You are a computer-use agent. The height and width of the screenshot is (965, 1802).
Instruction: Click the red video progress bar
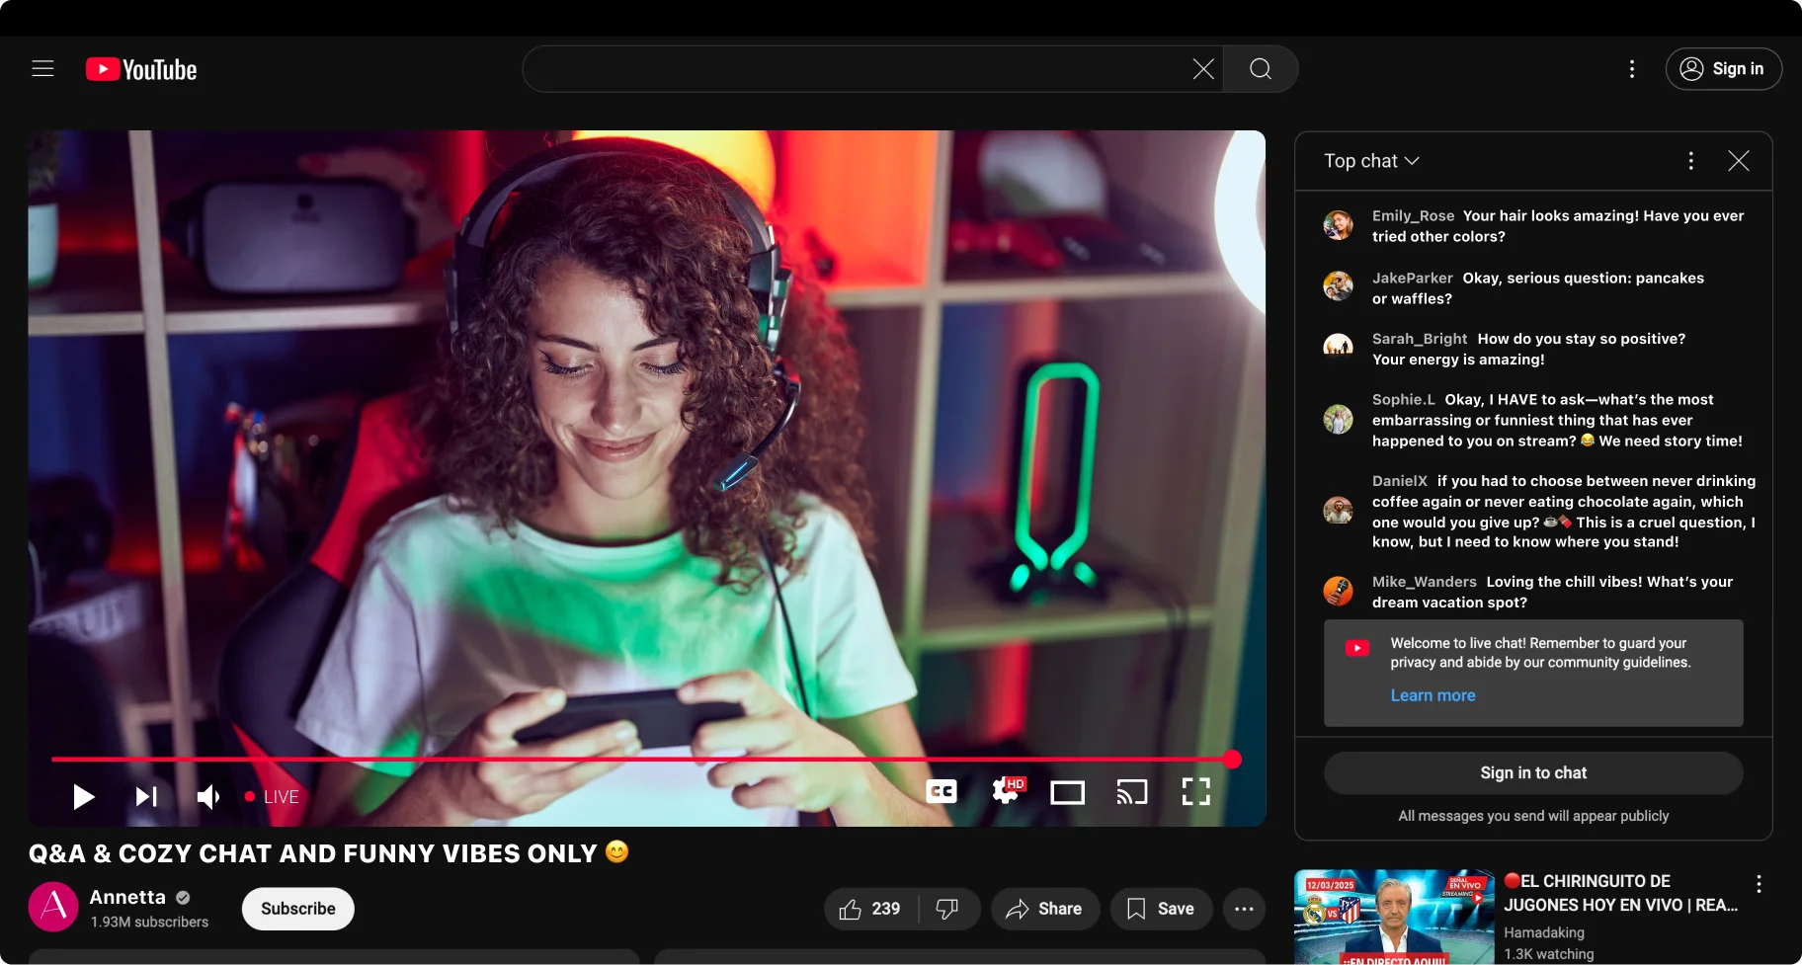(642, 760)
